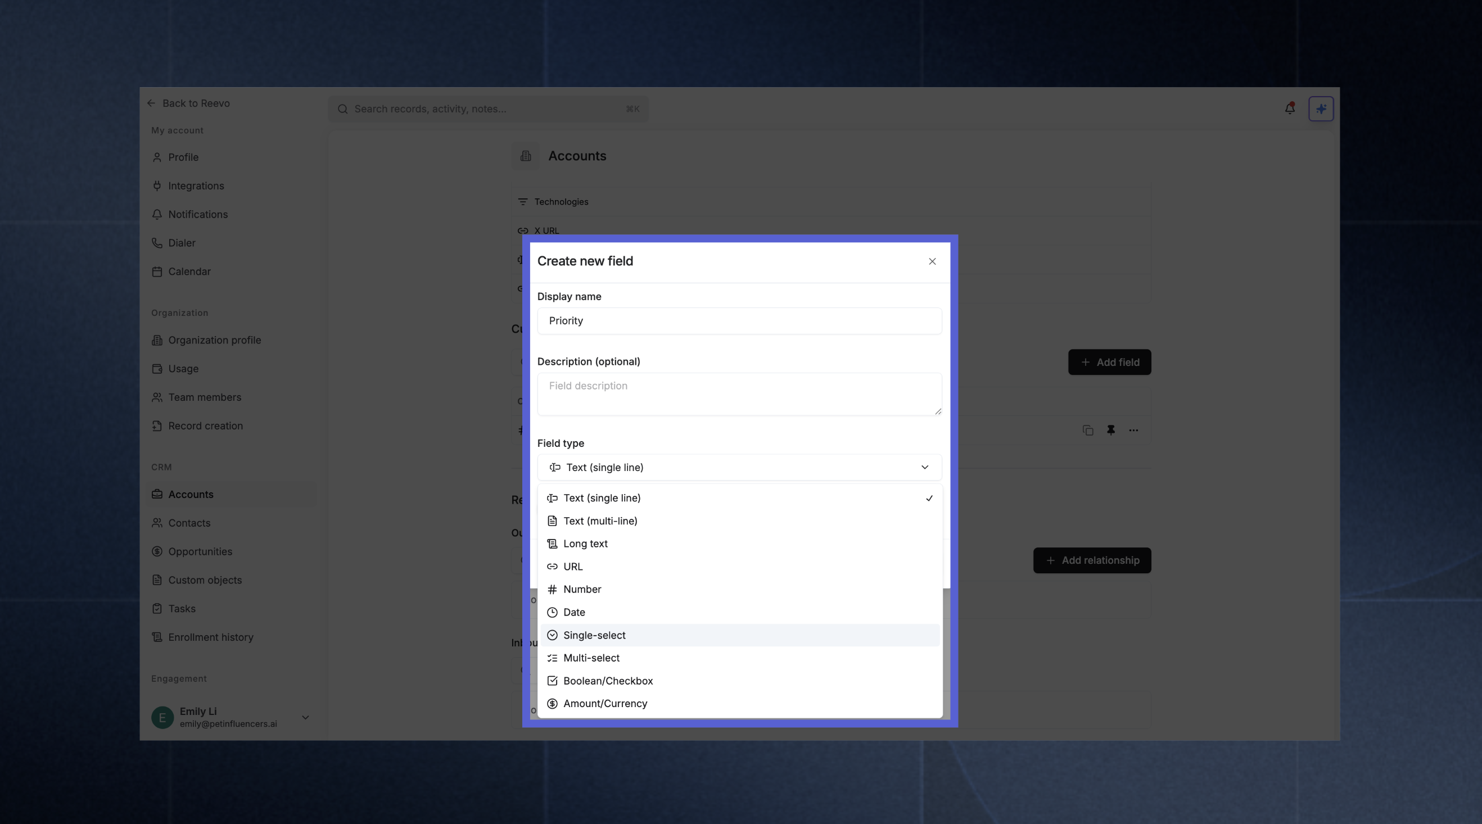Click the copy field icon
This screenshot has width=1482, height=824.
pos(1087,430)
